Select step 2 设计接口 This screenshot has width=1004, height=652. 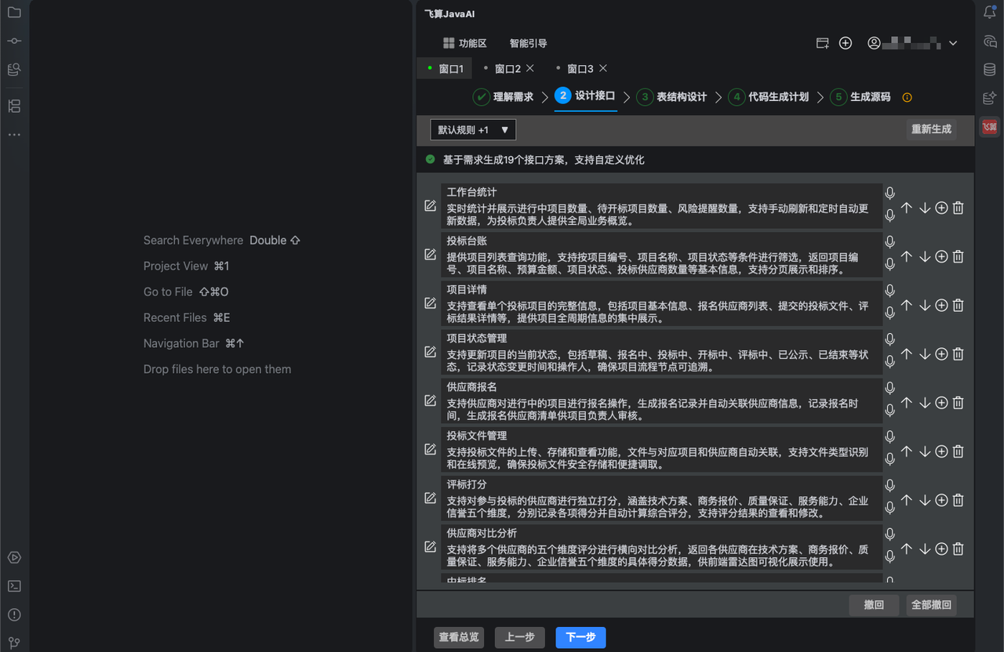click(585, 96)
